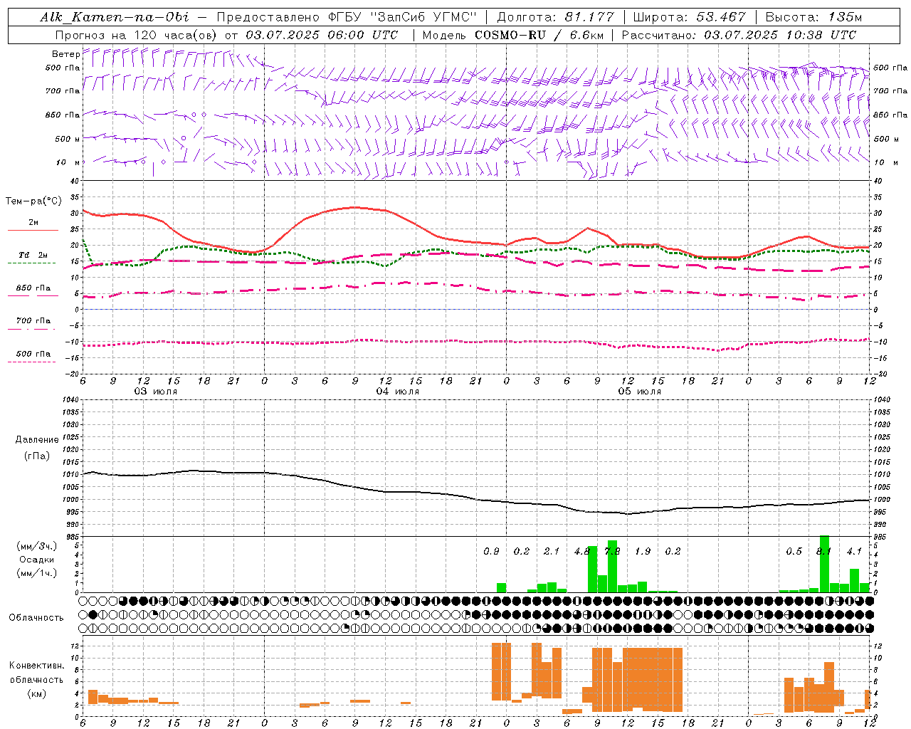
Task: Click the precipitation value 1.9
Action: [643, 552]
